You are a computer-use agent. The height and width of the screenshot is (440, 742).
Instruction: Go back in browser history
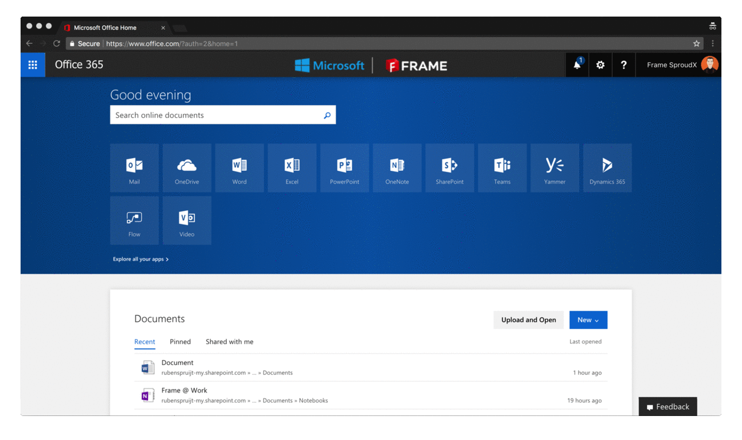pyautogui.click(x=29, y=43)
